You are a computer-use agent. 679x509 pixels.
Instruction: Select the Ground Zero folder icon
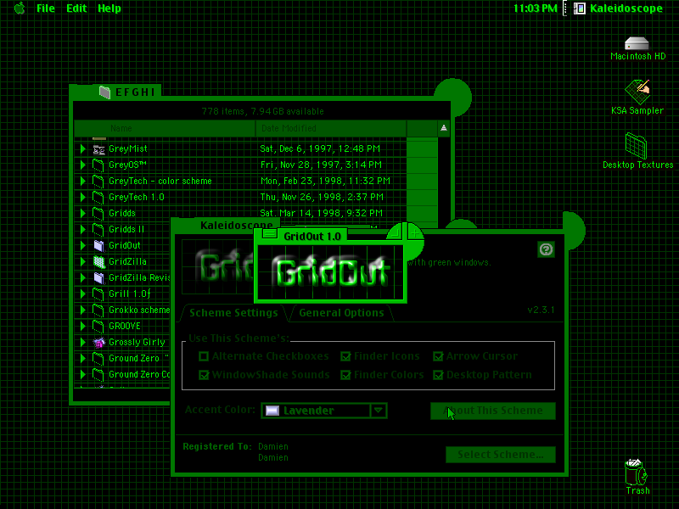(98, 359)
